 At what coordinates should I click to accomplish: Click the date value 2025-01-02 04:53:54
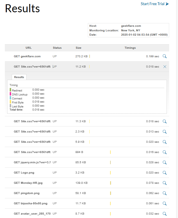[144, 35]
